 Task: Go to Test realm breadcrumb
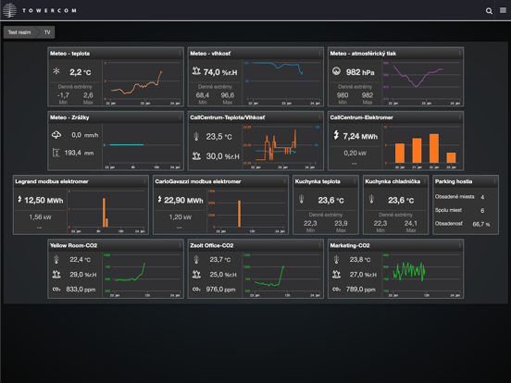pyautogui.click(x=19, y=32)
